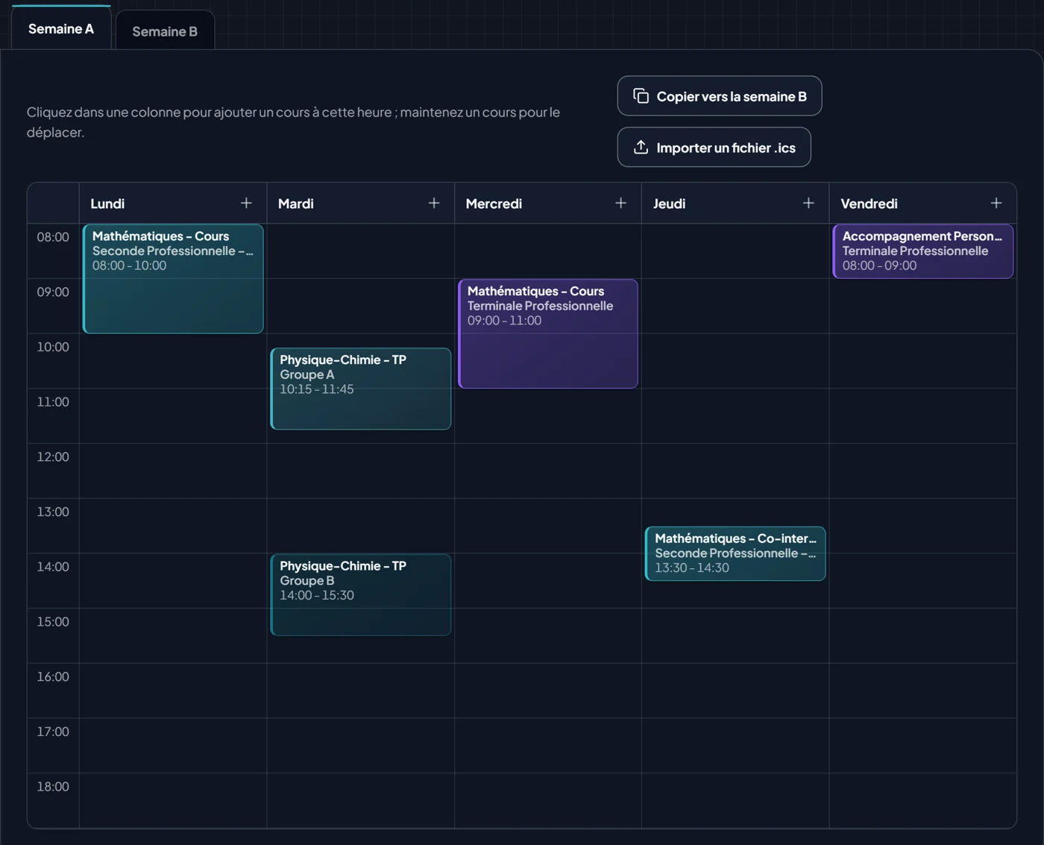Click the Vendredi column header label
The width and height of the screenshot is (1044, 845).
[869, 204]
